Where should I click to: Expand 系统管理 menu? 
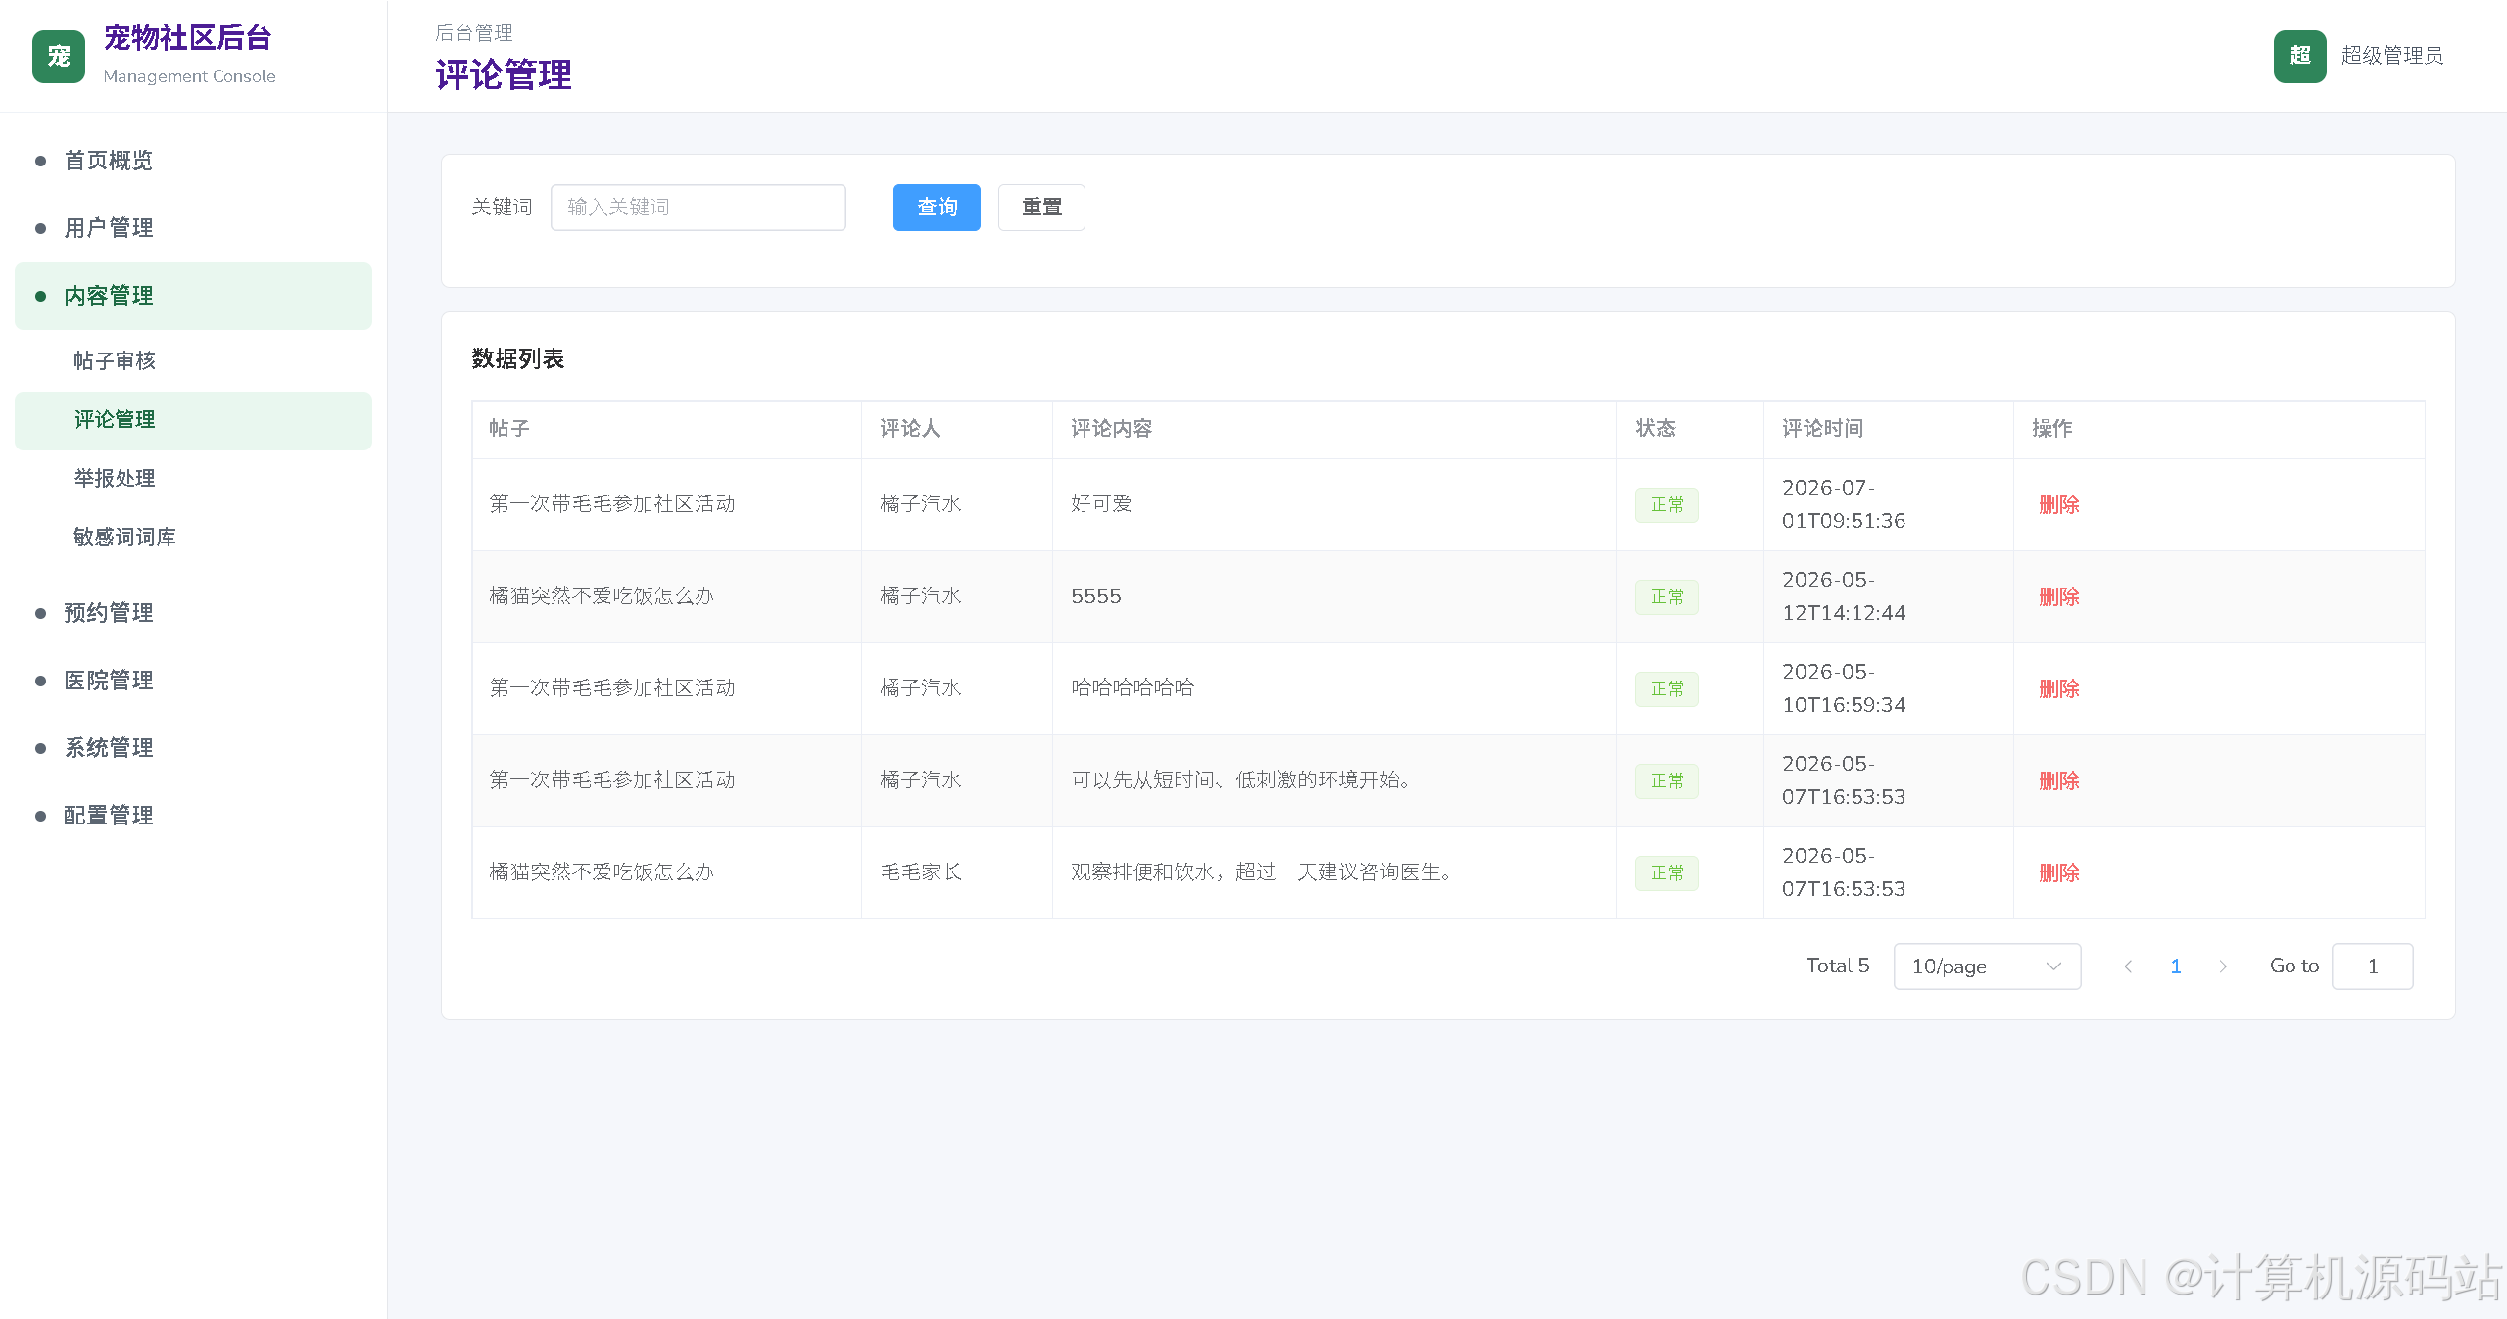[x=193, y=748]
